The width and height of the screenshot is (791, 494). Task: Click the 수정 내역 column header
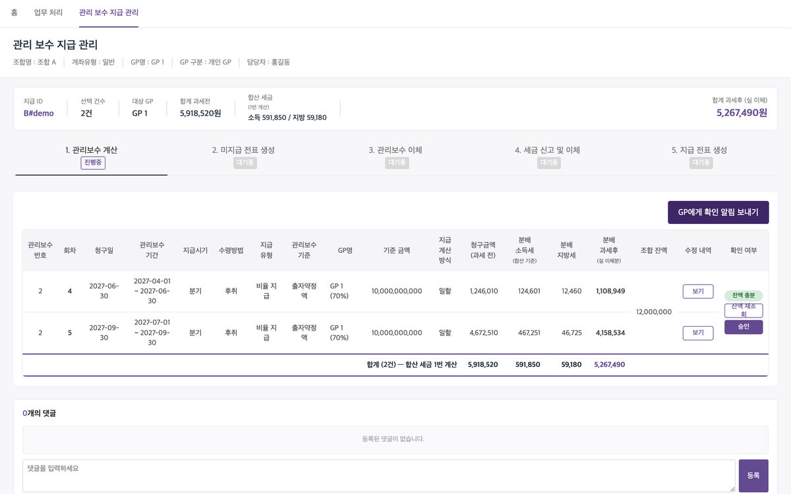tap(698, 250)
